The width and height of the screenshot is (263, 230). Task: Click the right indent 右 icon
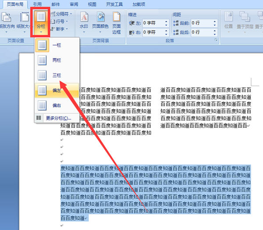pyautogui.click(x=132, y=32)
